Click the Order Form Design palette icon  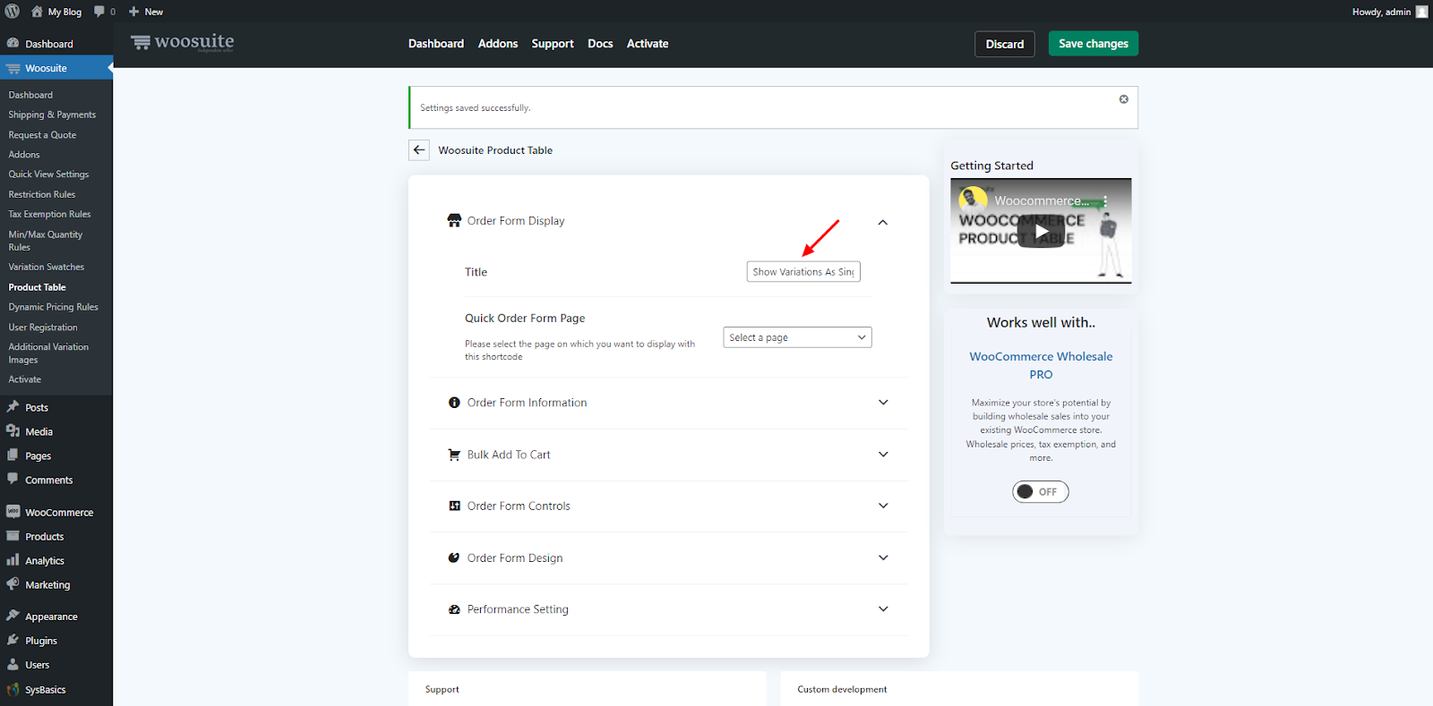click(x=454, y=557)
